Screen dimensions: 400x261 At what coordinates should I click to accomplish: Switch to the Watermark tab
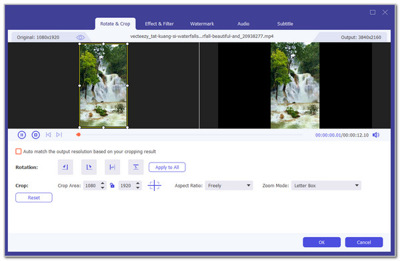[x=202, y=24]
